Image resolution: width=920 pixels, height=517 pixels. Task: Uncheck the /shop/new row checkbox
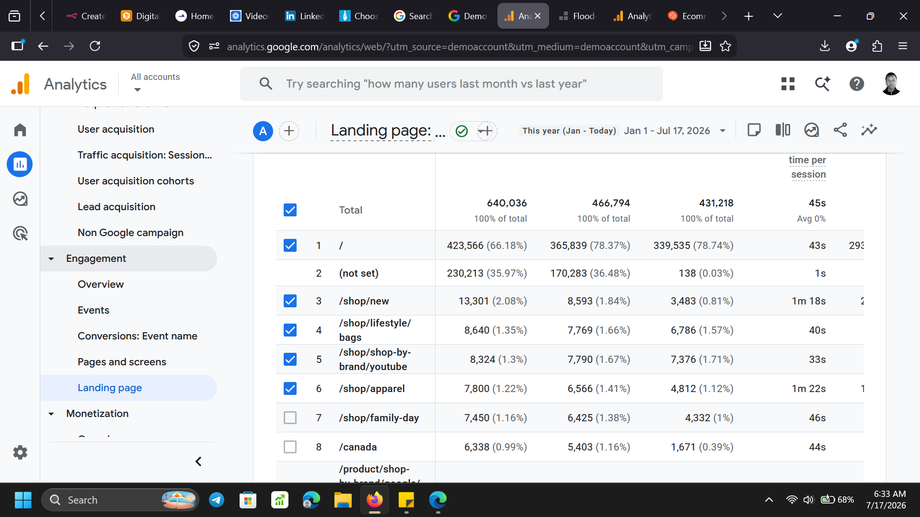290,301
